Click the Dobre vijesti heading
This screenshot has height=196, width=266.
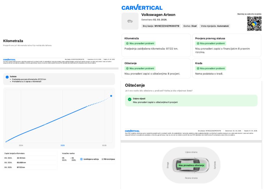click(x=139, y=99)
